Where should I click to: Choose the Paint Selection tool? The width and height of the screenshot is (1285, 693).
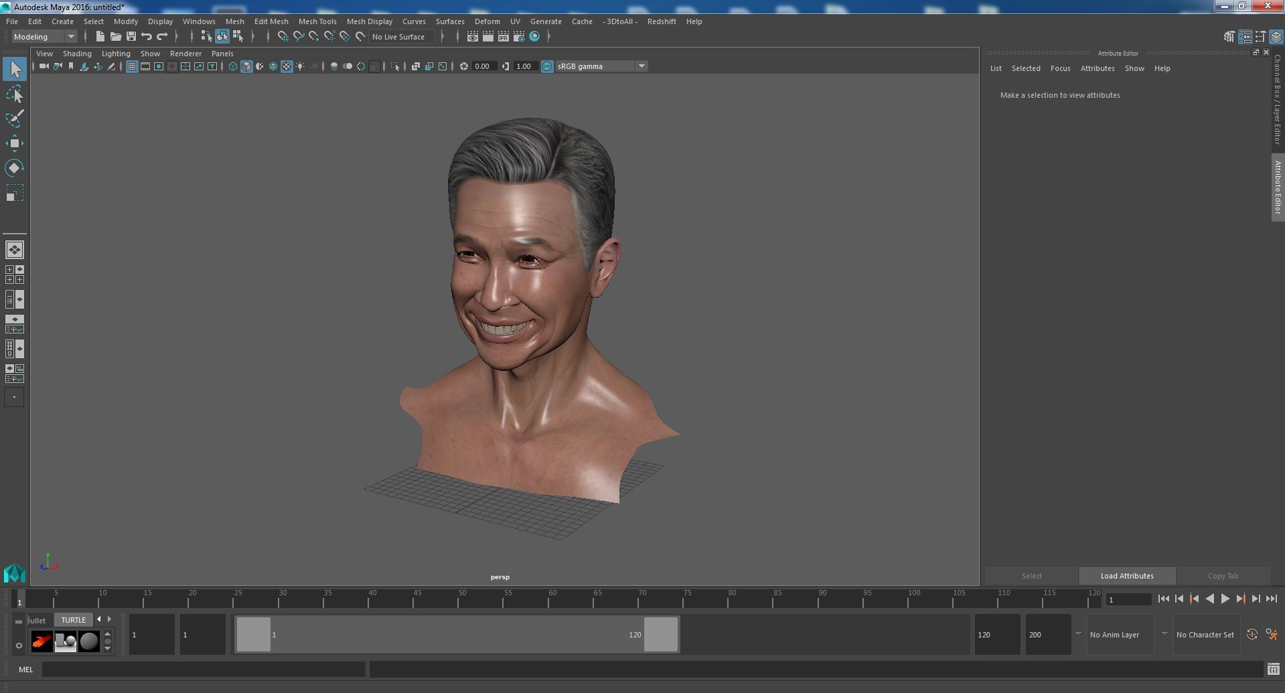click(15, 119)
